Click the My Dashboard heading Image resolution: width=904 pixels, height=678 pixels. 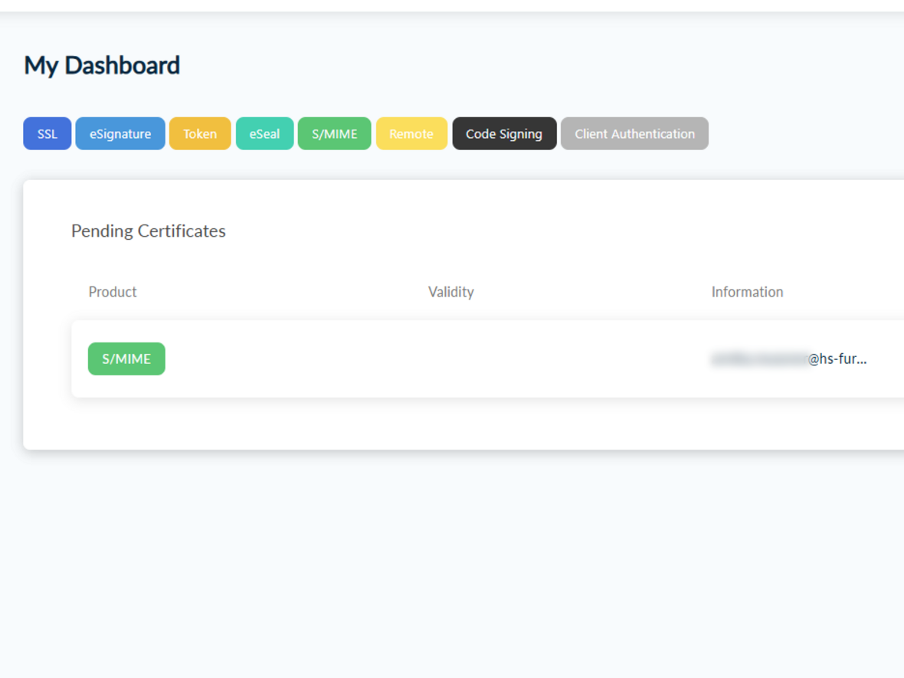[102, 65]
